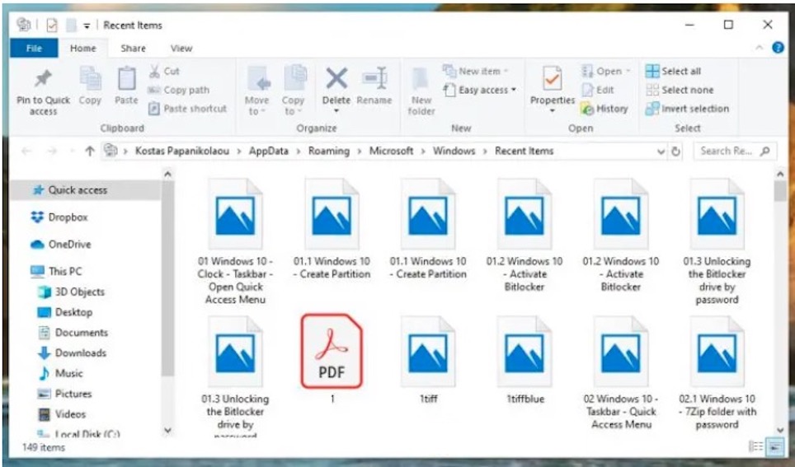Viewport: 795px width, 467px height.
Task: Switch to the View tab
Action: (181, 48)
